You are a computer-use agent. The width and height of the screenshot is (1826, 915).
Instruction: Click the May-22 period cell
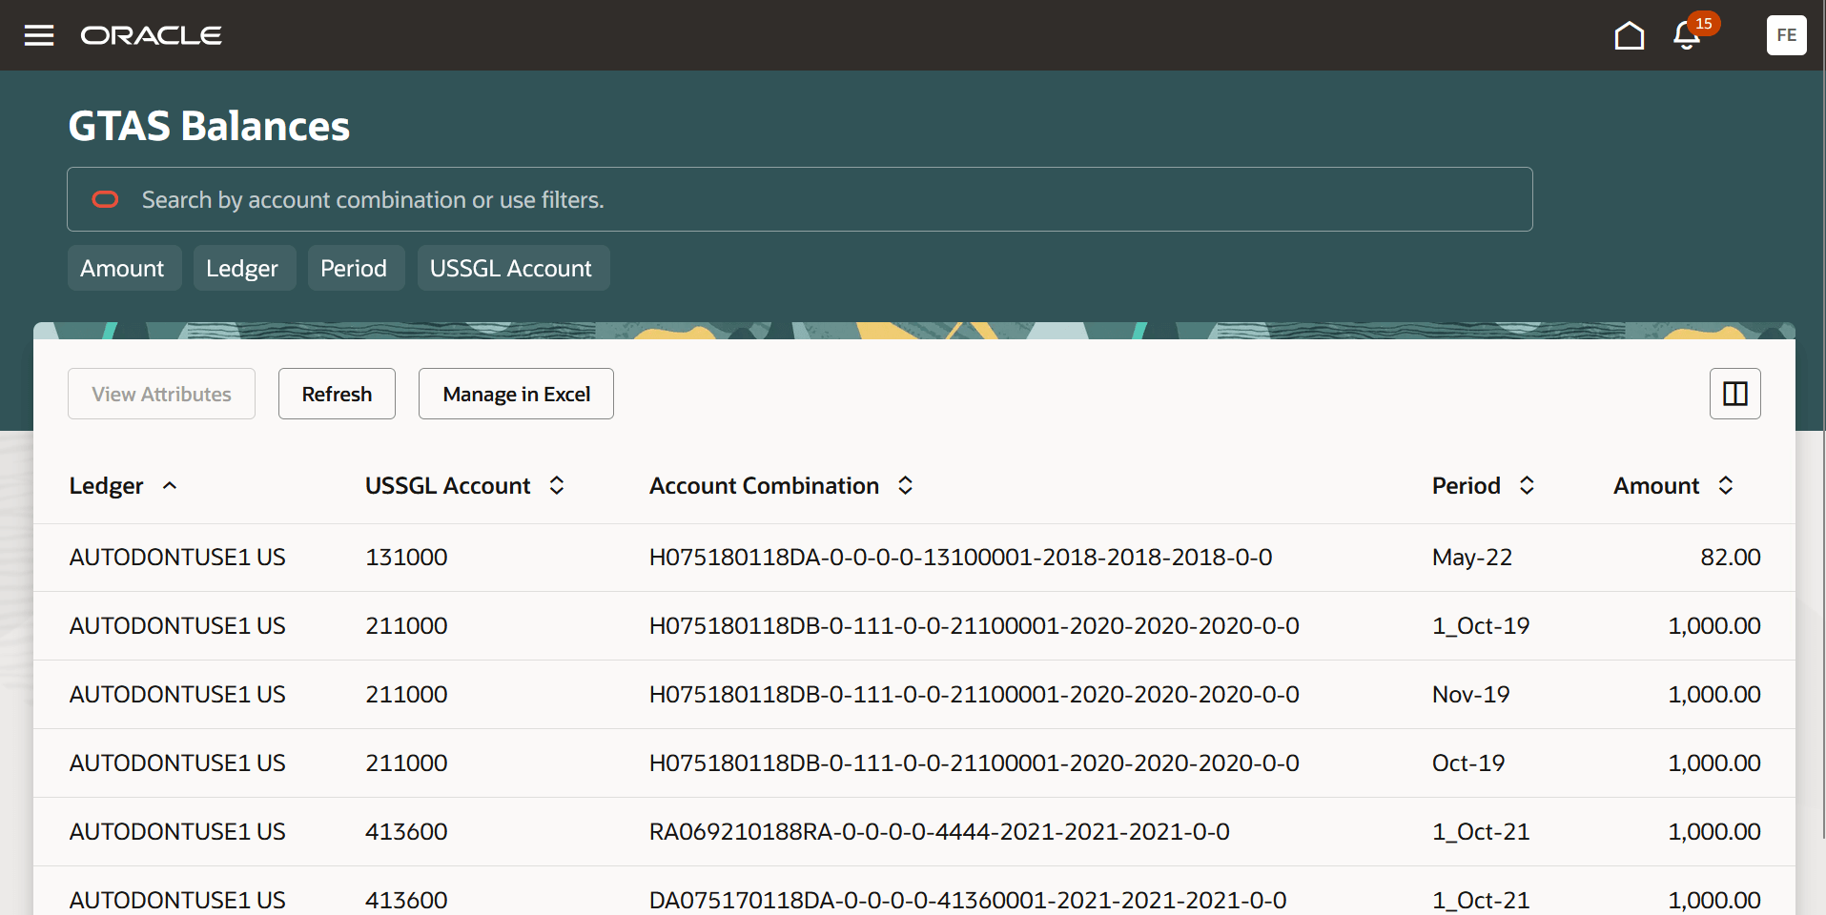[x=1472, y=558]
